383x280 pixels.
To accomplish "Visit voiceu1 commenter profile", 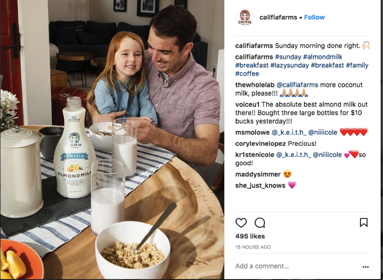I will coord(247,105).
